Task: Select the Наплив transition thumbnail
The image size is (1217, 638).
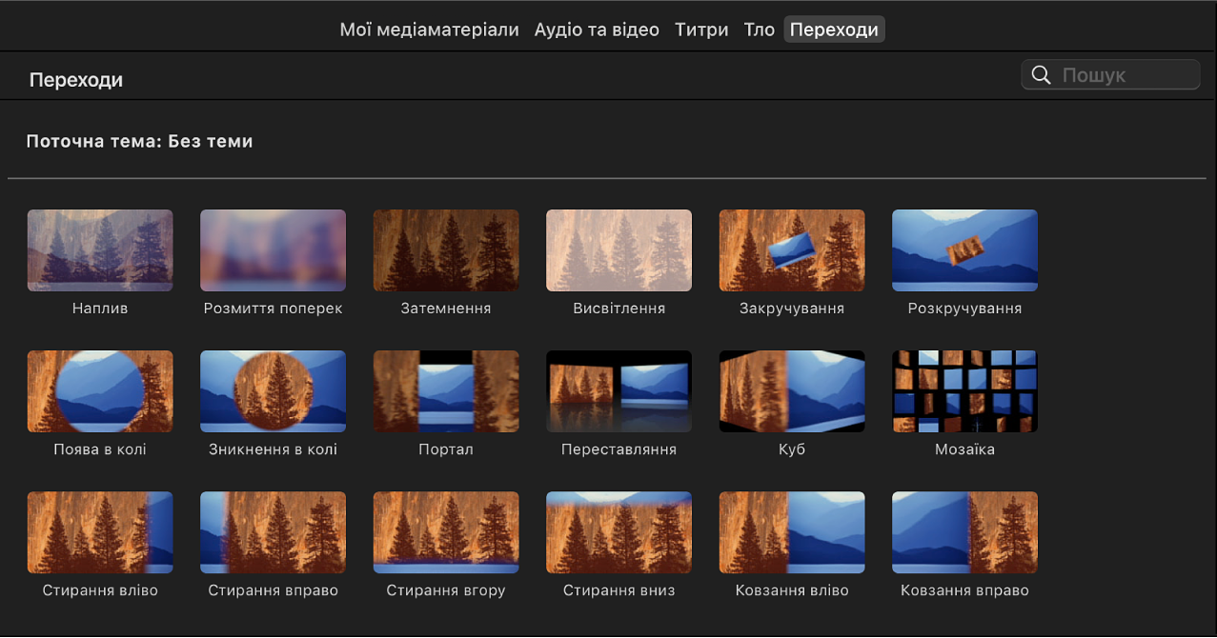Action: [100, 250]
